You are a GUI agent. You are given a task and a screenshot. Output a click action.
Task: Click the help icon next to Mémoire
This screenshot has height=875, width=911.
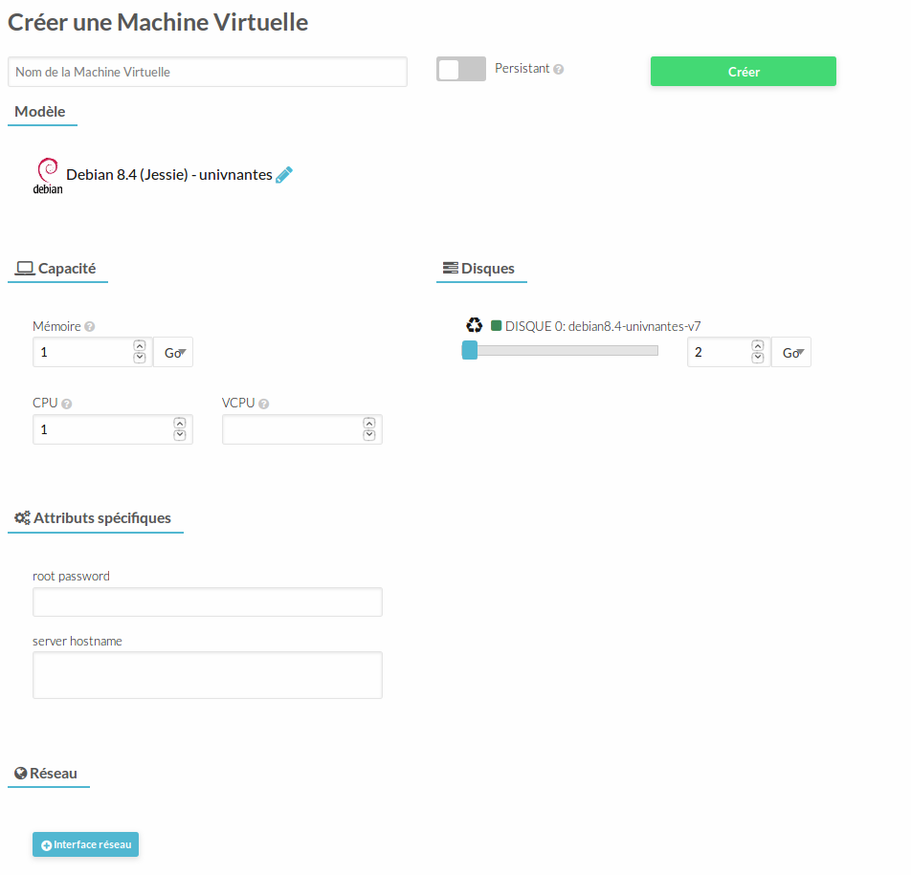coord(90,327)
